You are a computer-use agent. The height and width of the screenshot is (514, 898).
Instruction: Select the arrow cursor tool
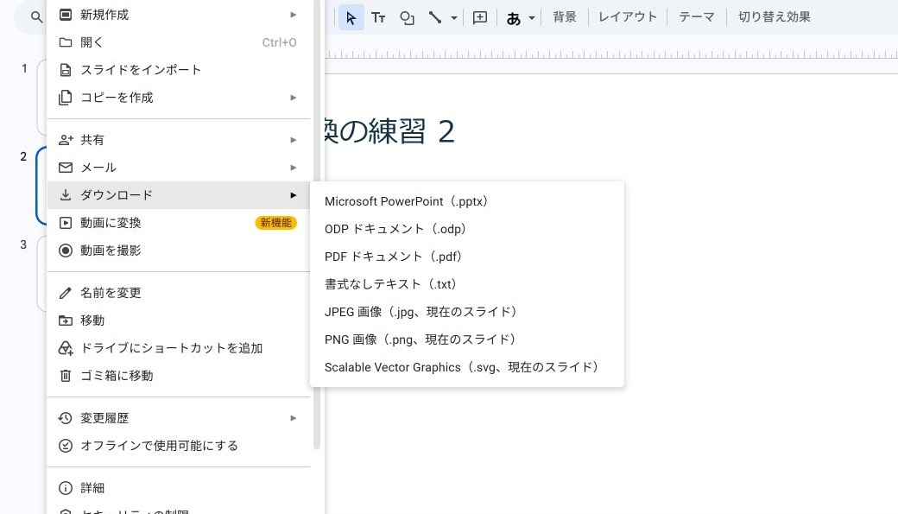[351, 18]
